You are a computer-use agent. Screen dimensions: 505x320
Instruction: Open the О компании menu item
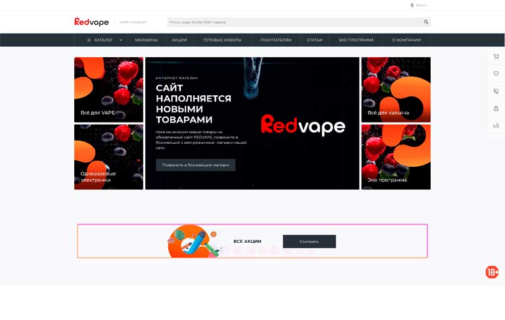406,40
